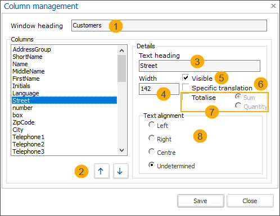Choose Left text alignment

[151, 125]
